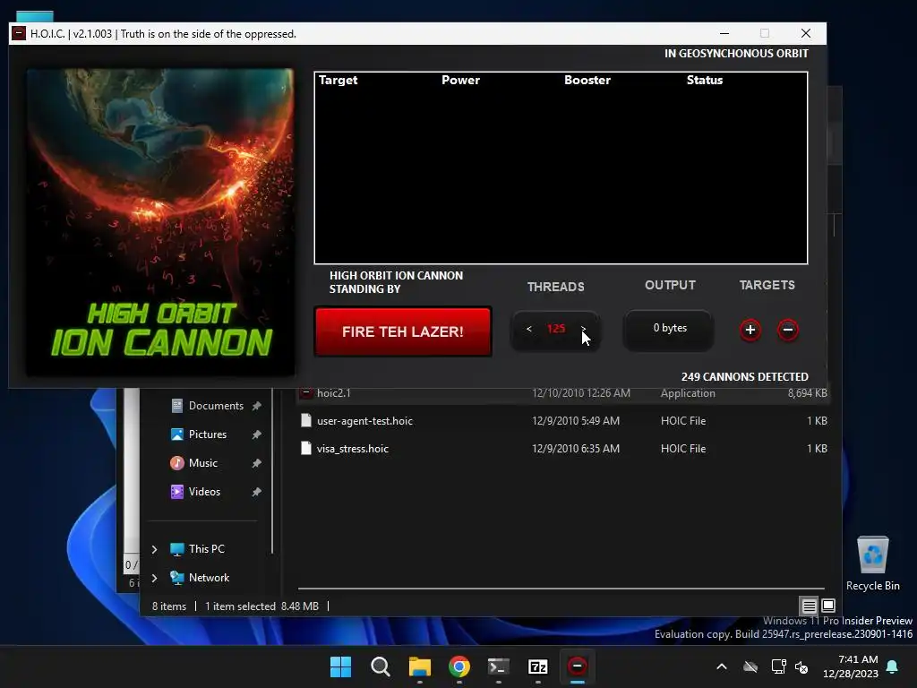Open Pictures in Explorer sidebar
The image size is (917, 688).
pyautogui.click(x=208, y=434)
